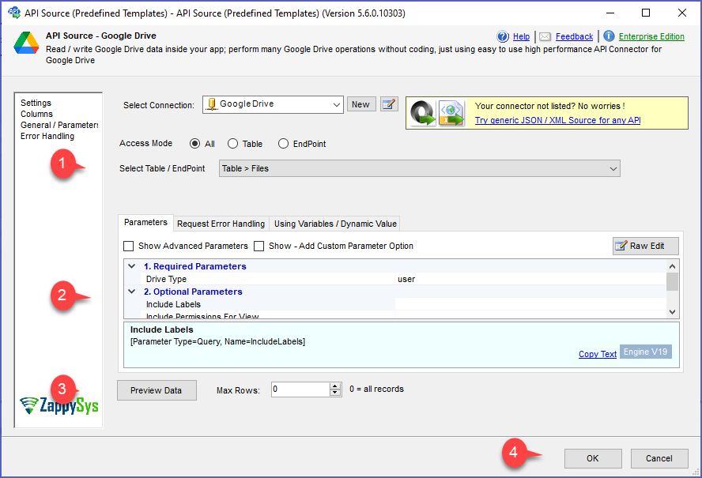The width and height of the screenshot is (702, 478).
Task: Select Columns in the left panel
Action: [x=36, y=114]
